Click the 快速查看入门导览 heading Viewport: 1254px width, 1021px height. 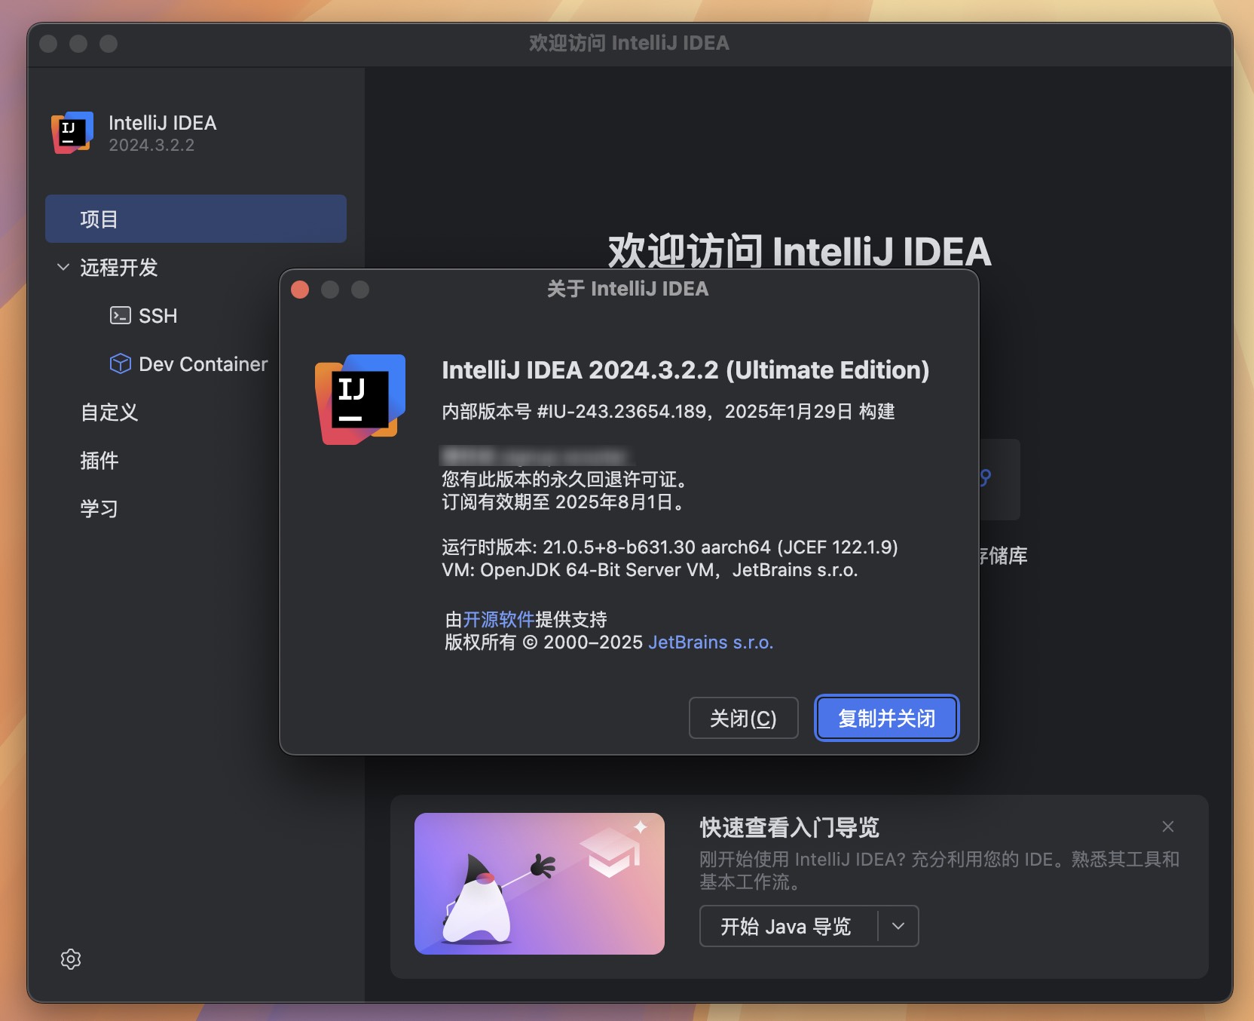tap(789, 827)
